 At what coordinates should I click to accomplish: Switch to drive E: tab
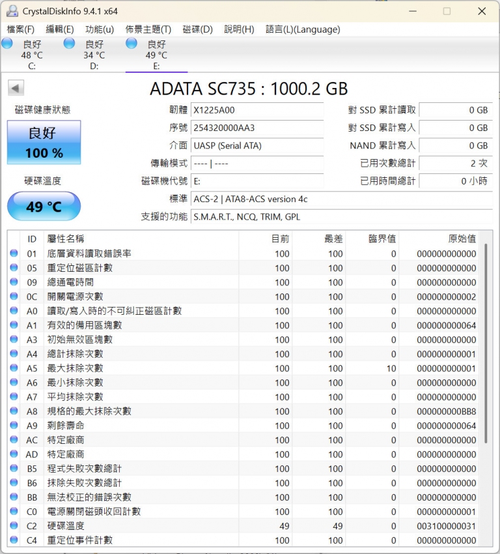click(156, 55)
